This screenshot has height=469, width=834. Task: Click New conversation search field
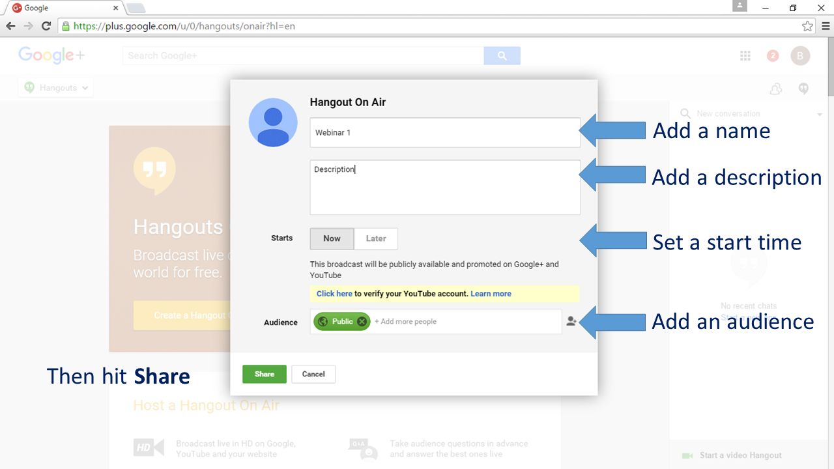click(x=750, y=113)
